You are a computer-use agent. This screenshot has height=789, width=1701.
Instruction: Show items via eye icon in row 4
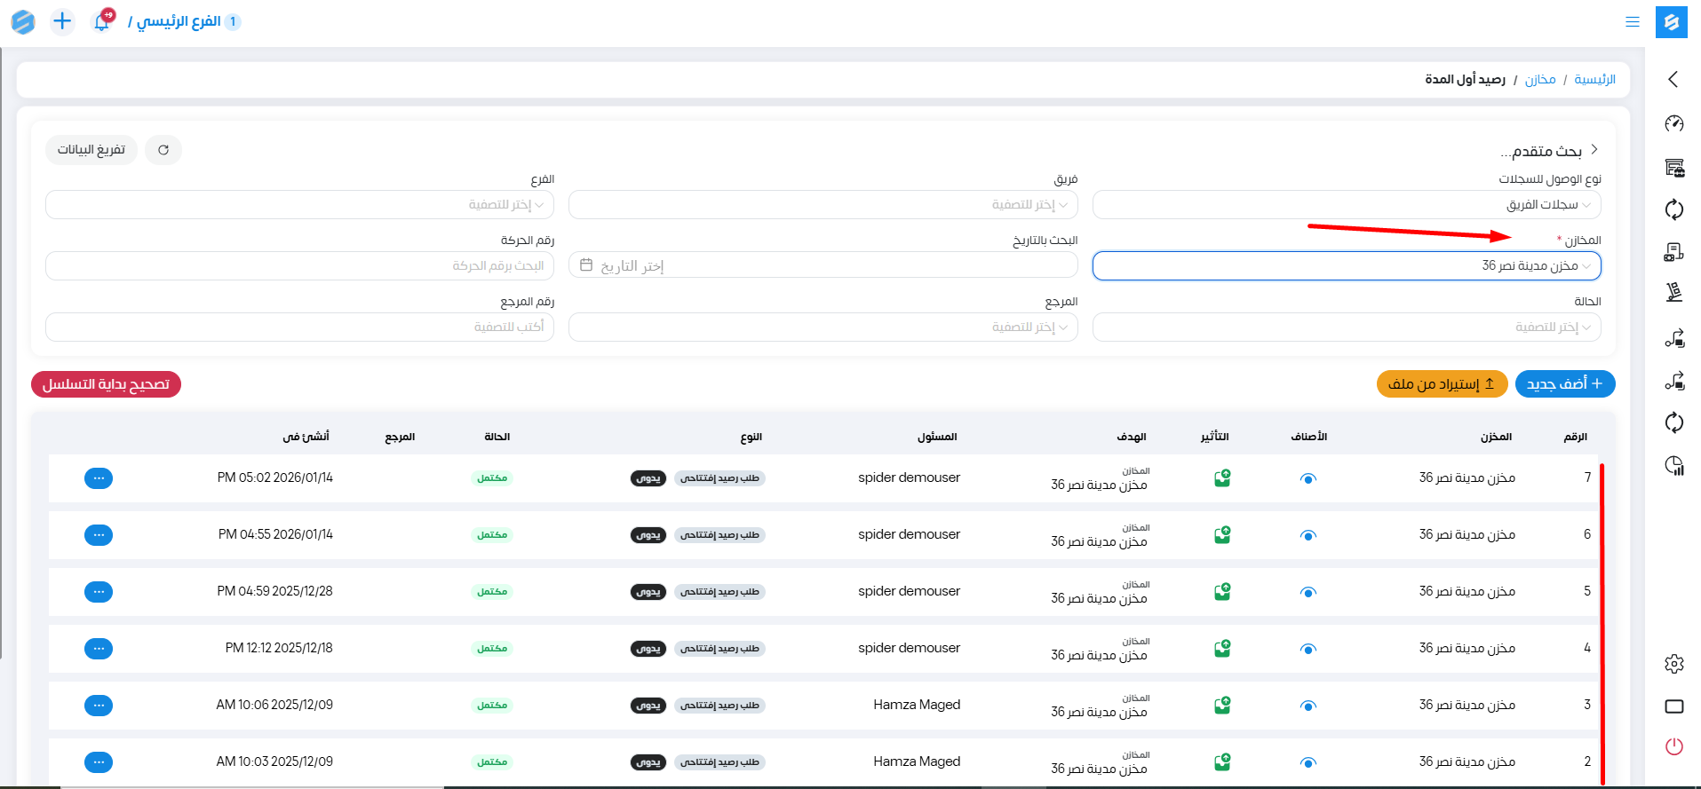[1308, 649]
